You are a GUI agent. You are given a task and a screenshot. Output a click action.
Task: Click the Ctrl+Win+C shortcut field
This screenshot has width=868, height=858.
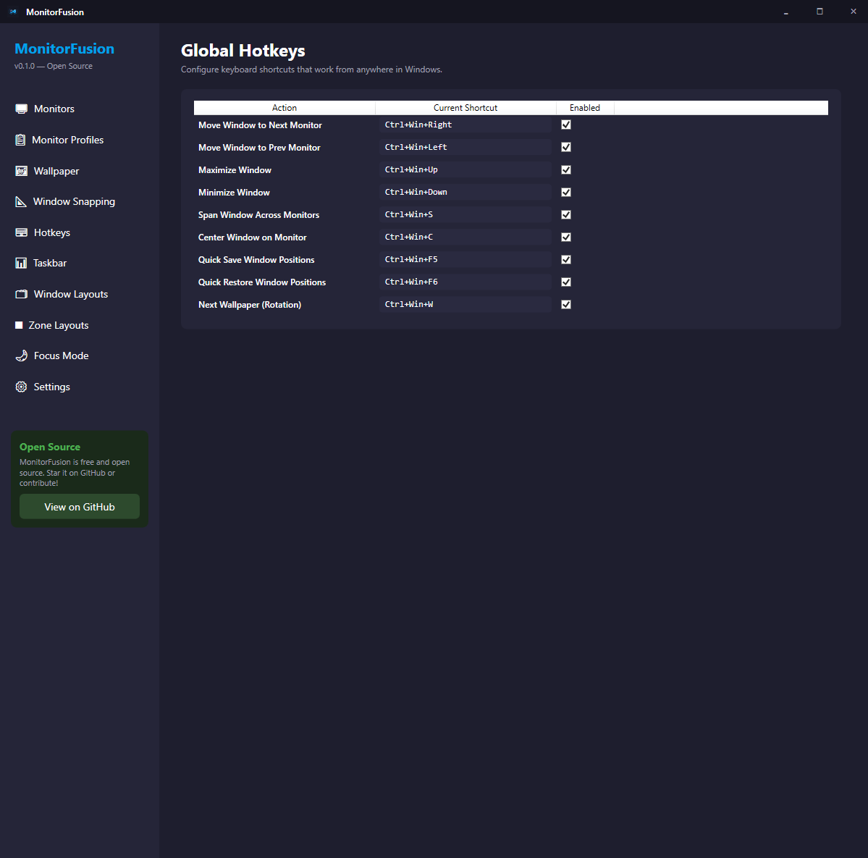[x=465, y=237]
